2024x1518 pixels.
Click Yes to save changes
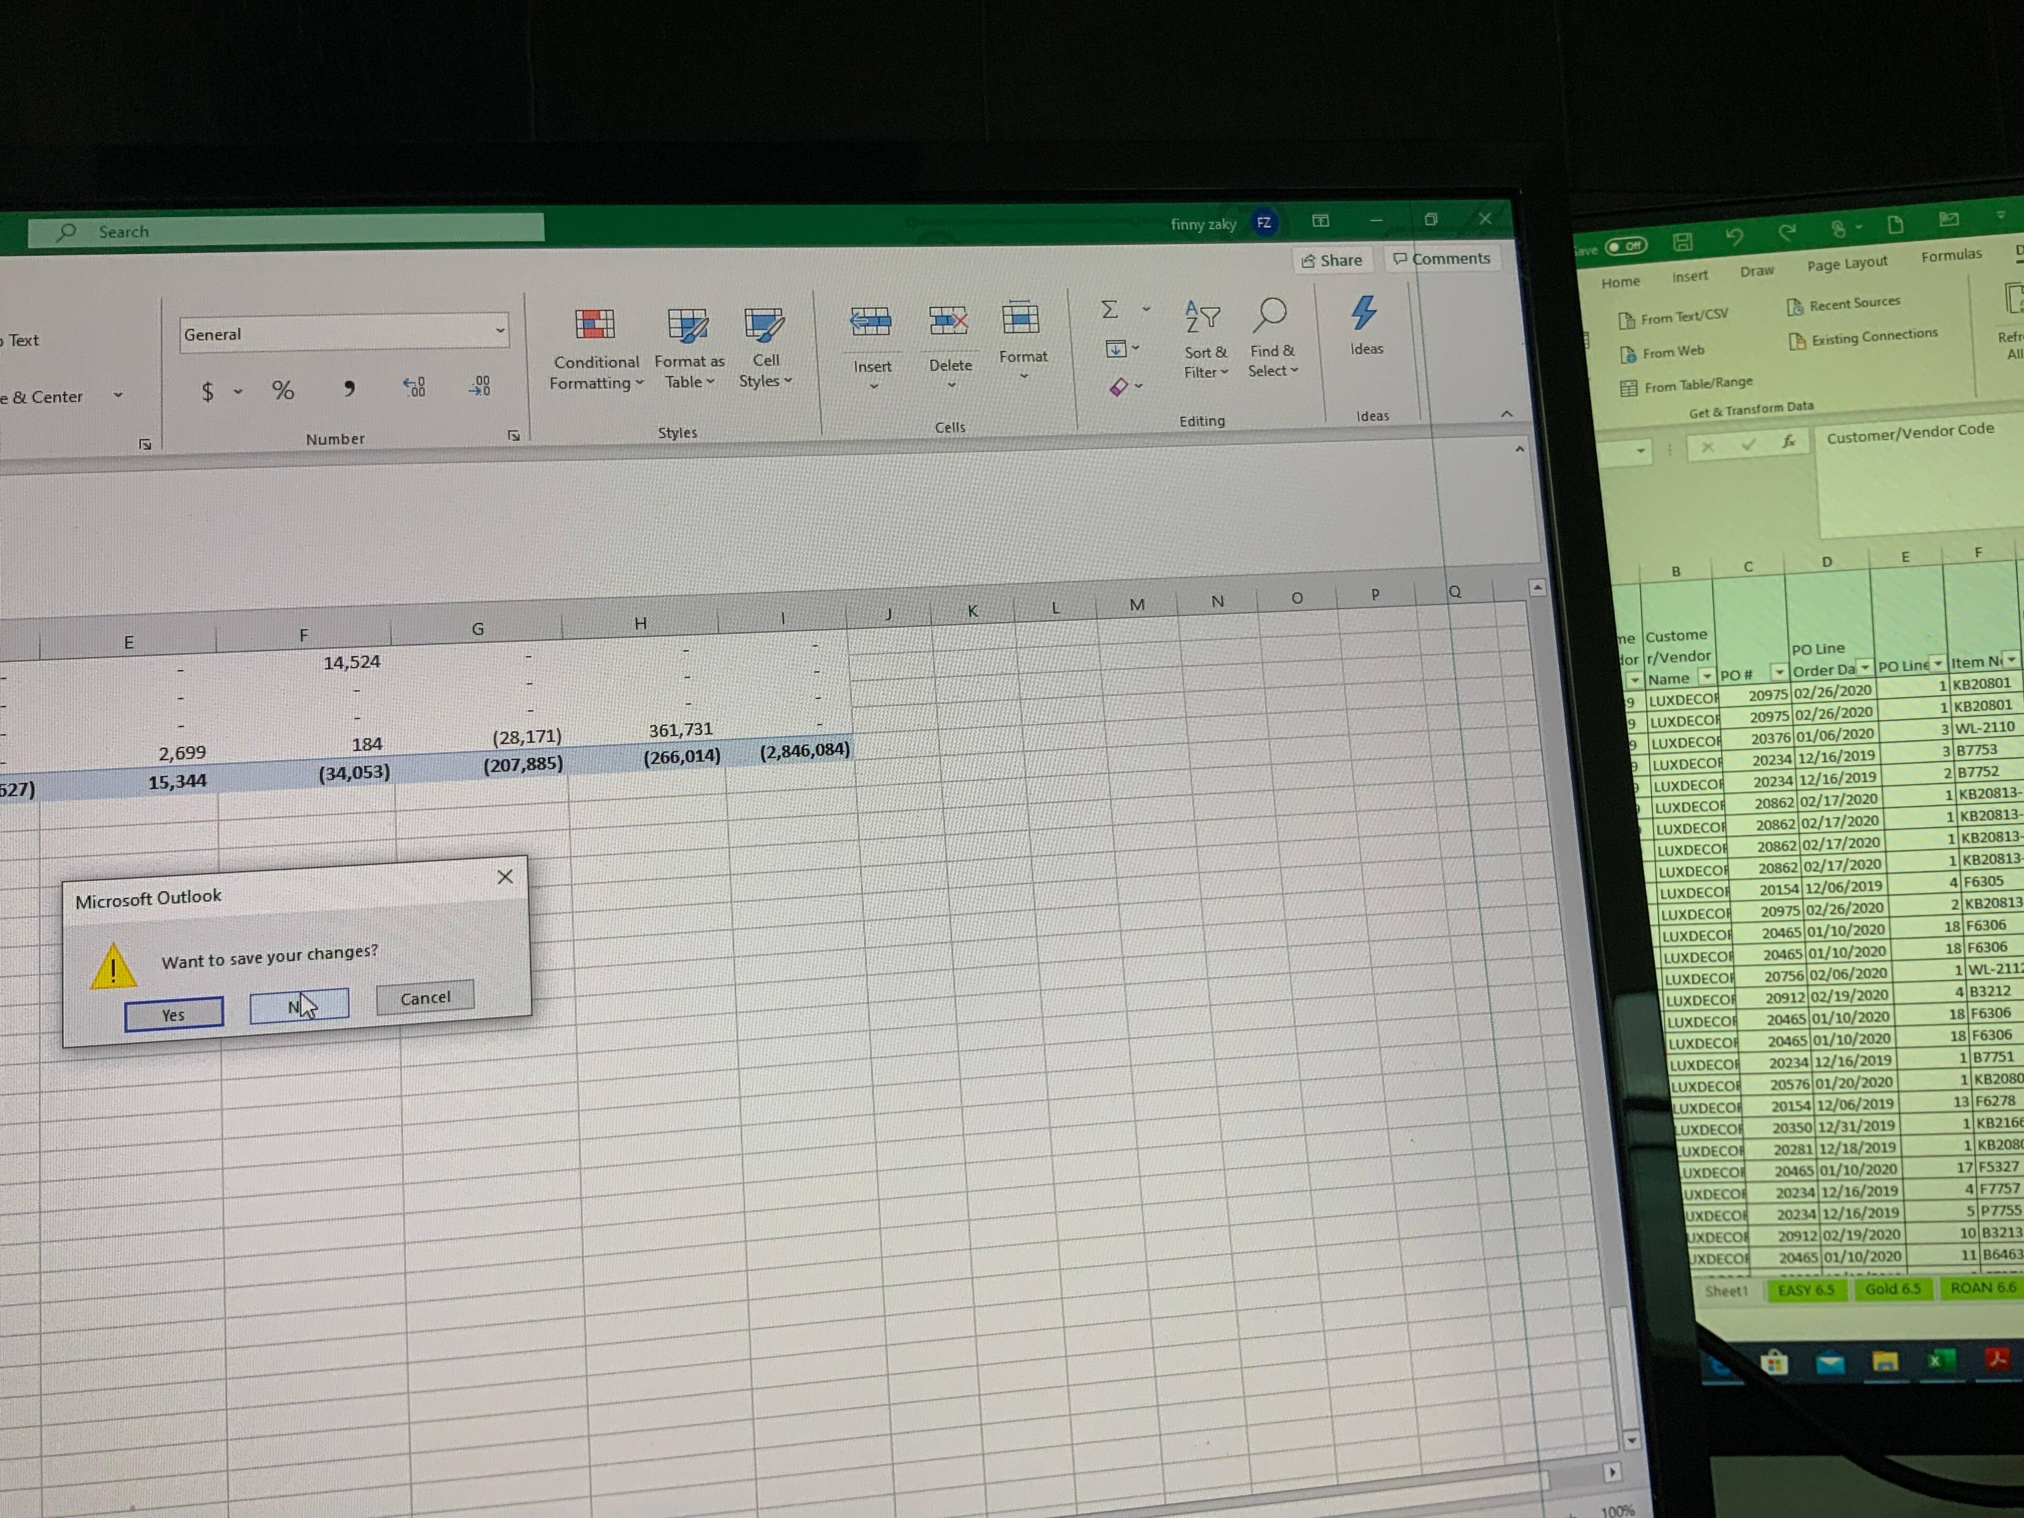pyautogui.click(x=174, y=1014)
